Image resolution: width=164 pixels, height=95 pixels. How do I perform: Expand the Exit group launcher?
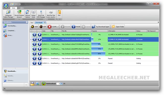pos(61,19)
